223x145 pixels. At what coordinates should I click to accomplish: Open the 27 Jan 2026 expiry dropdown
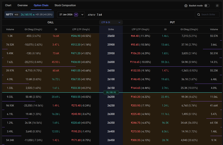(83, 15)
